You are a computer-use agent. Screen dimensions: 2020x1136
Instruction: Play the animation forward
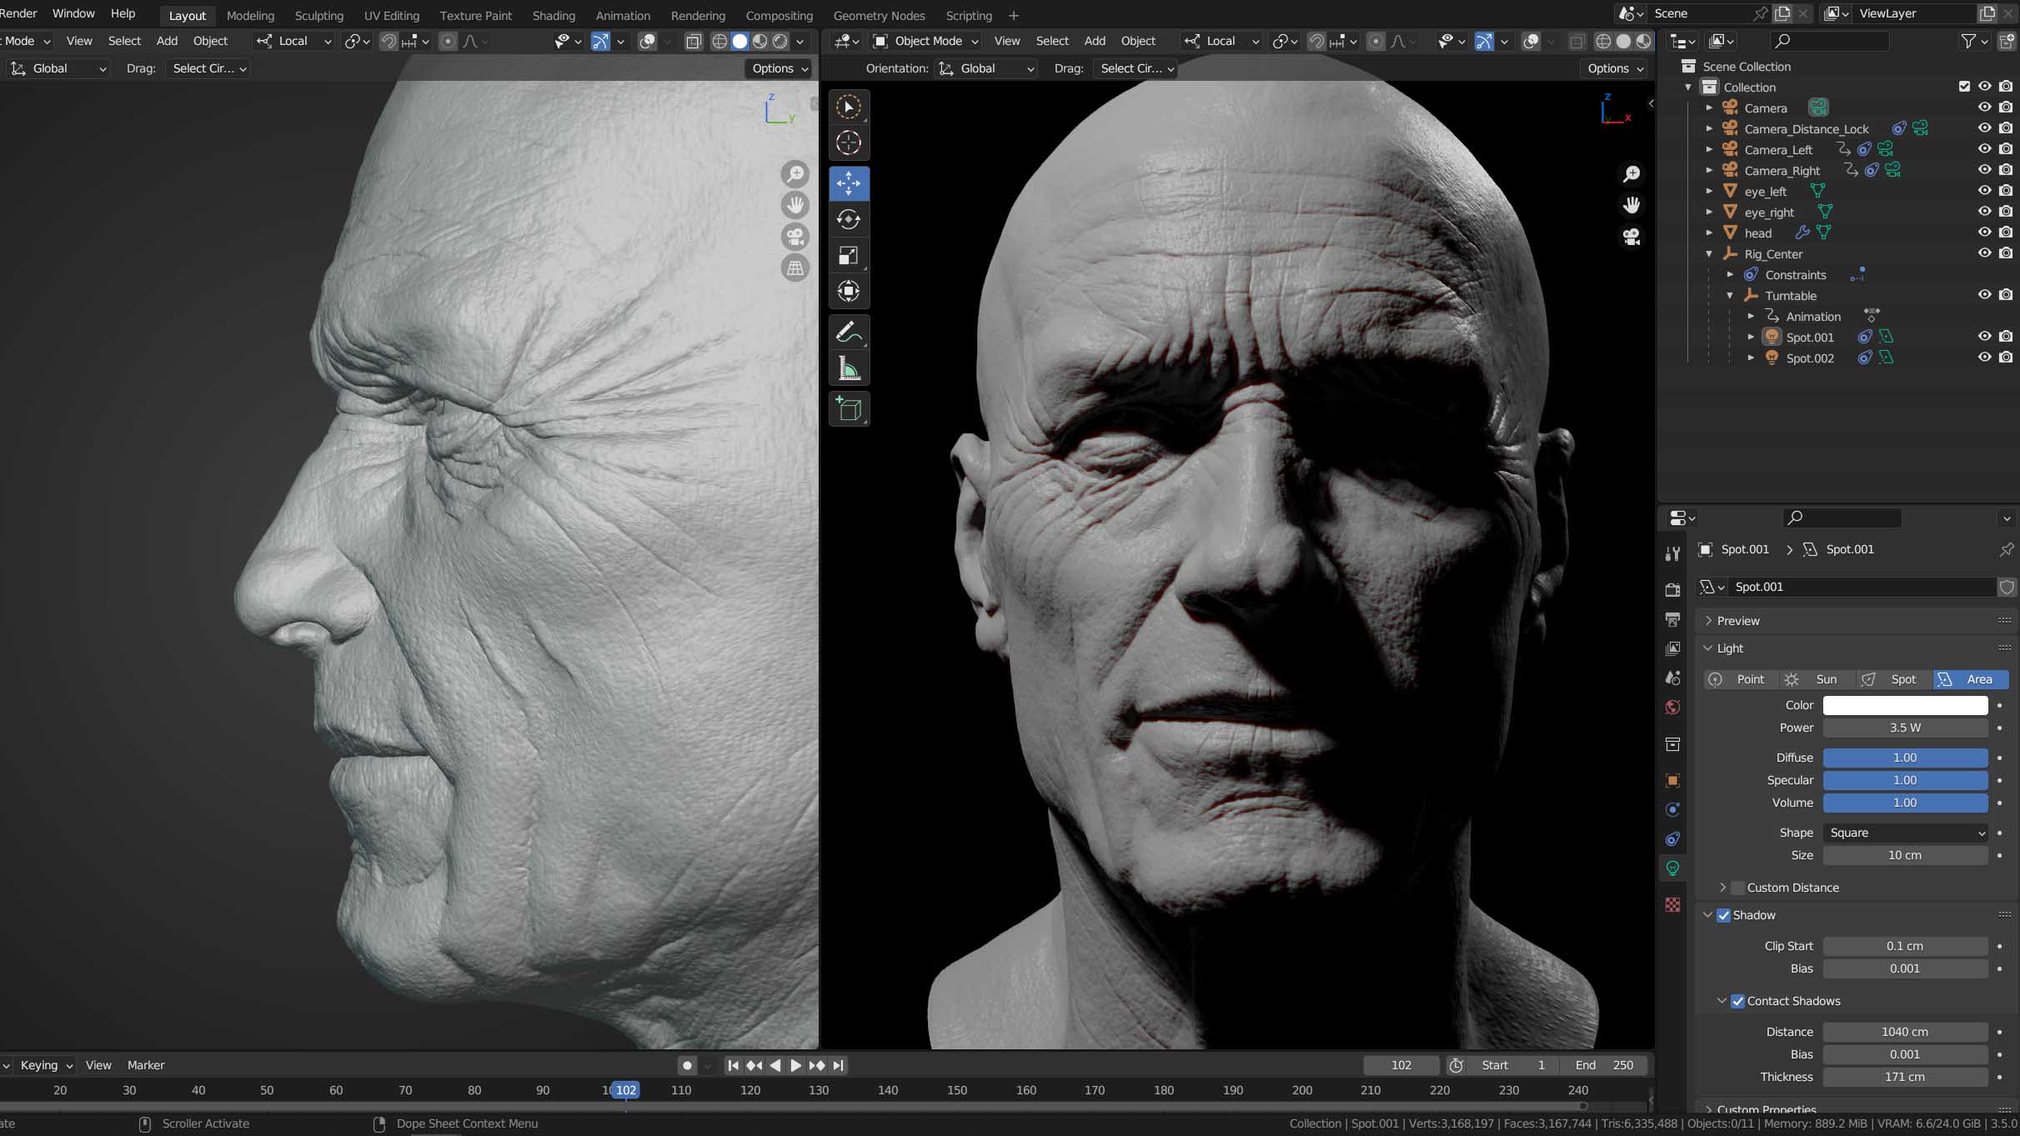[795, 1065]
